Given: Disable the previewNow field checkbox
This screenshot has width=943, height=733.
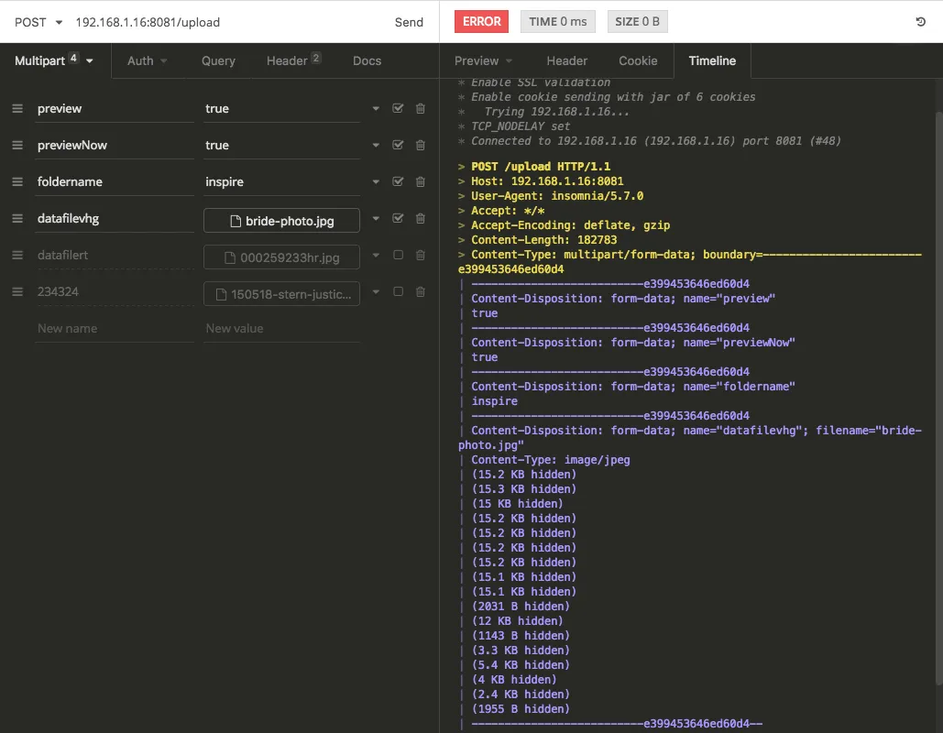Looking at the screenshot, I should (x=398, y=145).
